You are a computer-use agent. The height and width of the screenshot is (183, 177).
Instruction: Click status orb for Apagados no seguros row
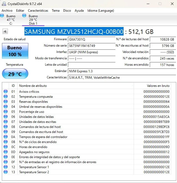[6, 151]
